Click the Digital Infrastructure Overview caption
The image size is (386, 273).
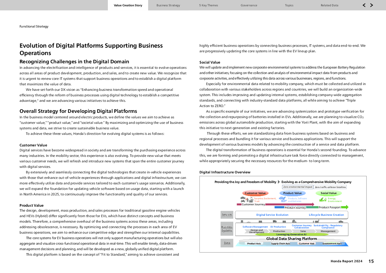click(x=225, y=172)
